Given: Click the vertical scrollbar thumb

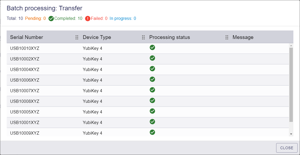Looking at the screenshot, I should coord(291,85).
